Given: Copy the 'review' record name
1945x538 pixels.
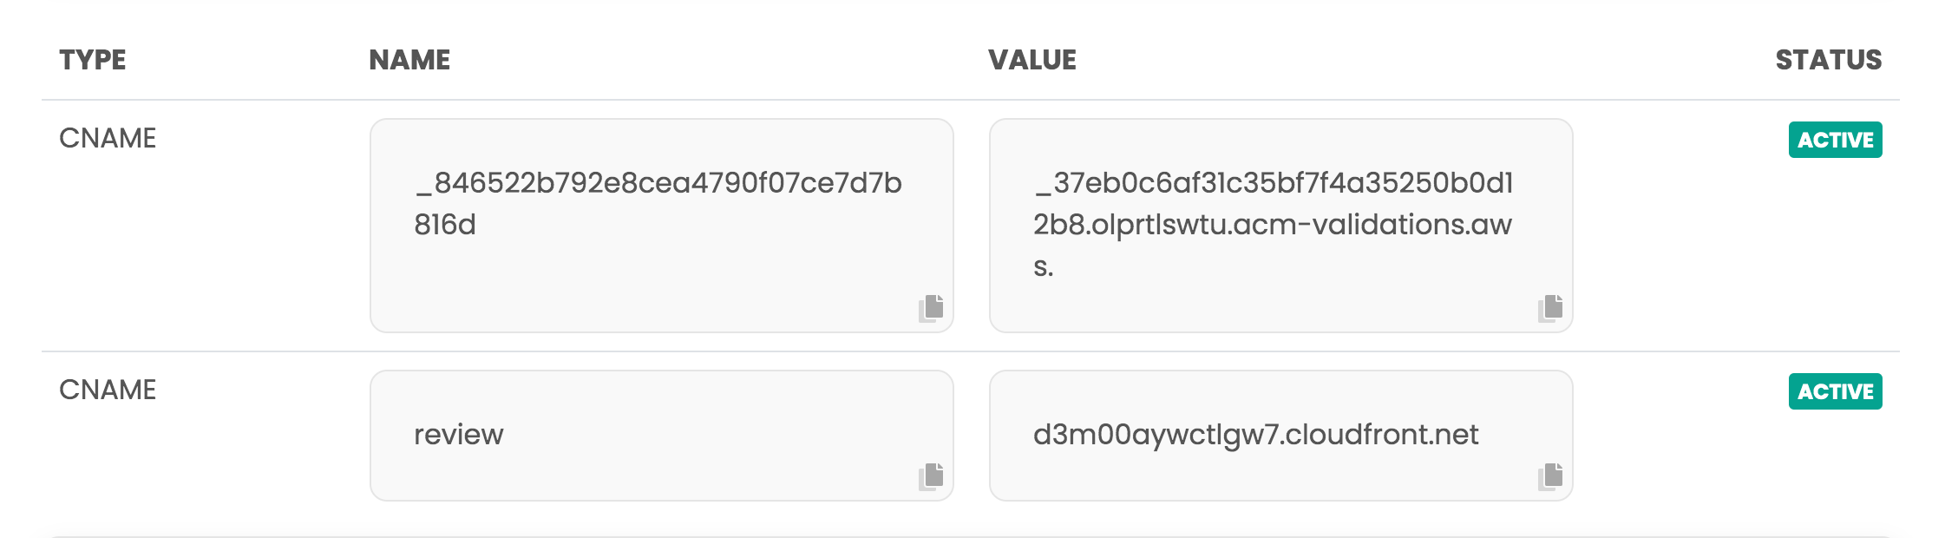Looking at the screenshot, I should click(x=931, y=476).
